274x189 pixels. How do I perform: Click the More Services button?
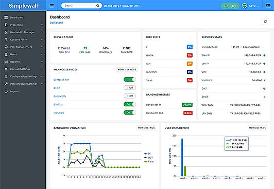click(x=127, y=69)
